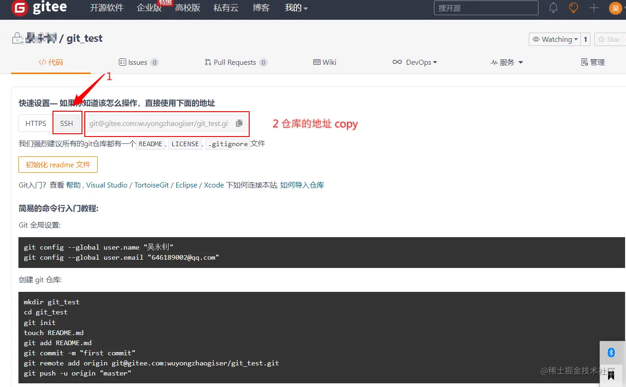The image size is (626, 387).
Task: Expand the DevOps dropdown tab
Action: point(415,62)
